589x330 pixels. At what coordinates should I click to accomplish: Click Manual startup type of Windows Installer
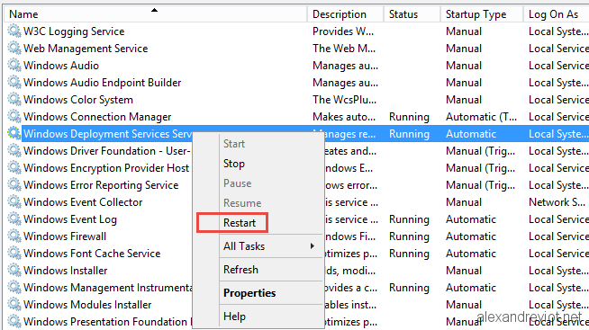coord(464,270)
